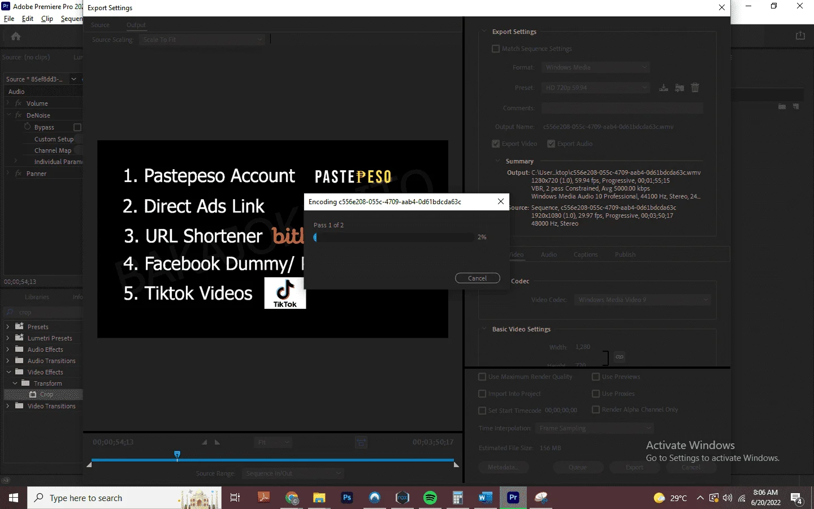Switch to the Source preview tab

[100, 25]
